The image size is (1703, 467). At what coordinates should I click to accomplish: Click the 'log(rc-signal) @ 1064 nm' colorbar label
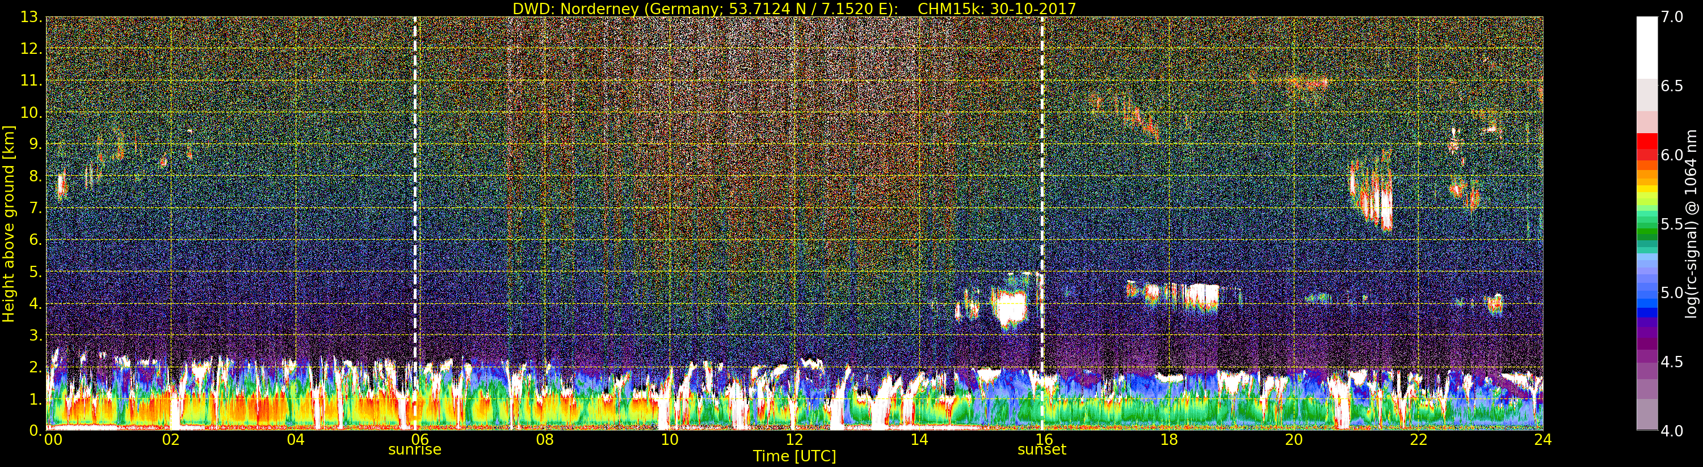point(1692,223)
